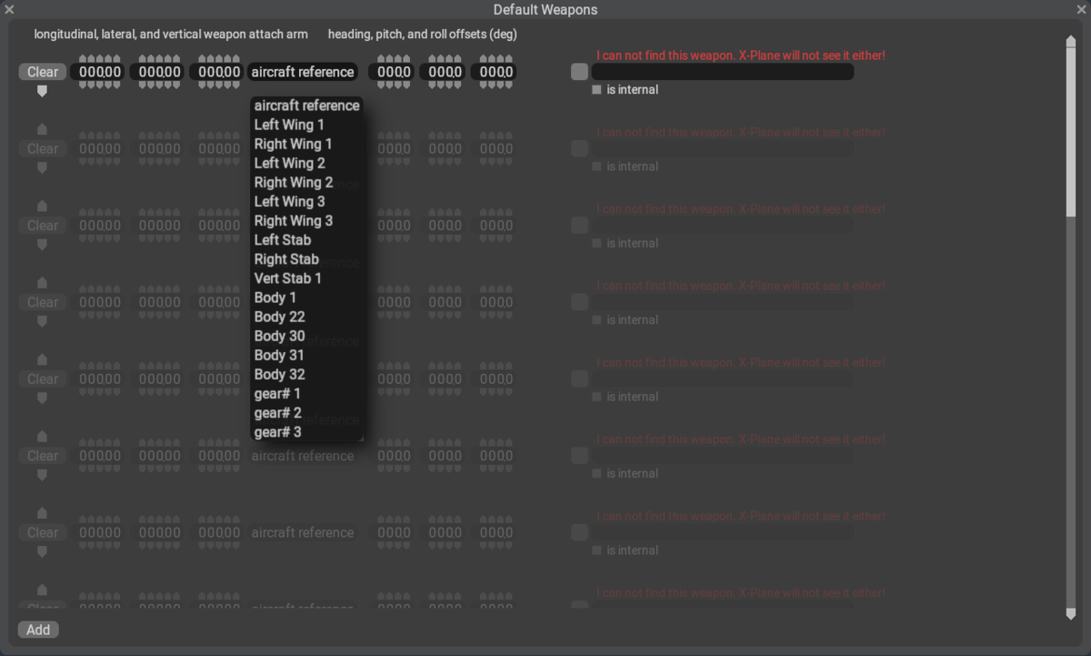Click the scroll-down arrow at the scrollbar bottom
The image size is (1091, 656).
click(1070, 615)
